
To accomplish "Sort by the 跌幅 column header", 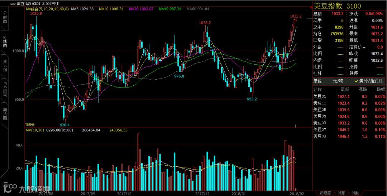I will click(381, 90).
